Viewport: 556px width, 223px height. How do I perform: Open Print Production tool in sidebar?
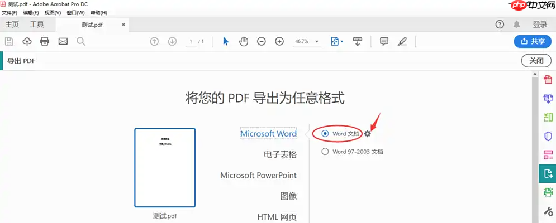(x=548, y=192)
